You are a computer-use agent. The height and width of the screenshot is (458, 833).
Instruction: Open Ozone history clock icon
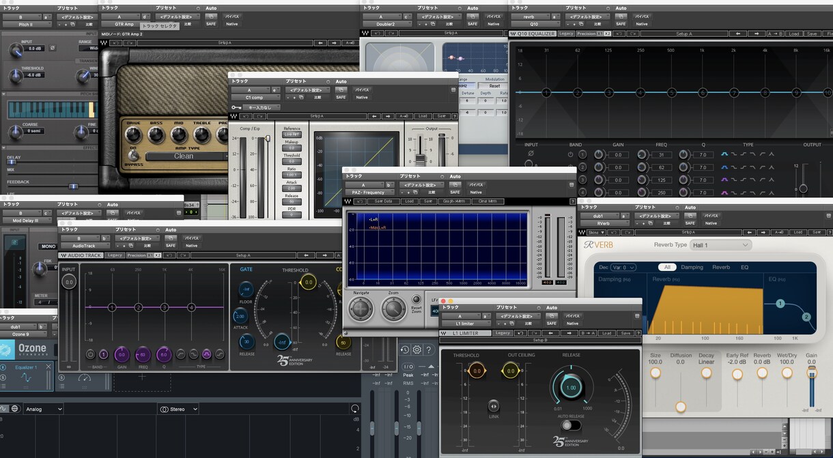coord(405,350)
